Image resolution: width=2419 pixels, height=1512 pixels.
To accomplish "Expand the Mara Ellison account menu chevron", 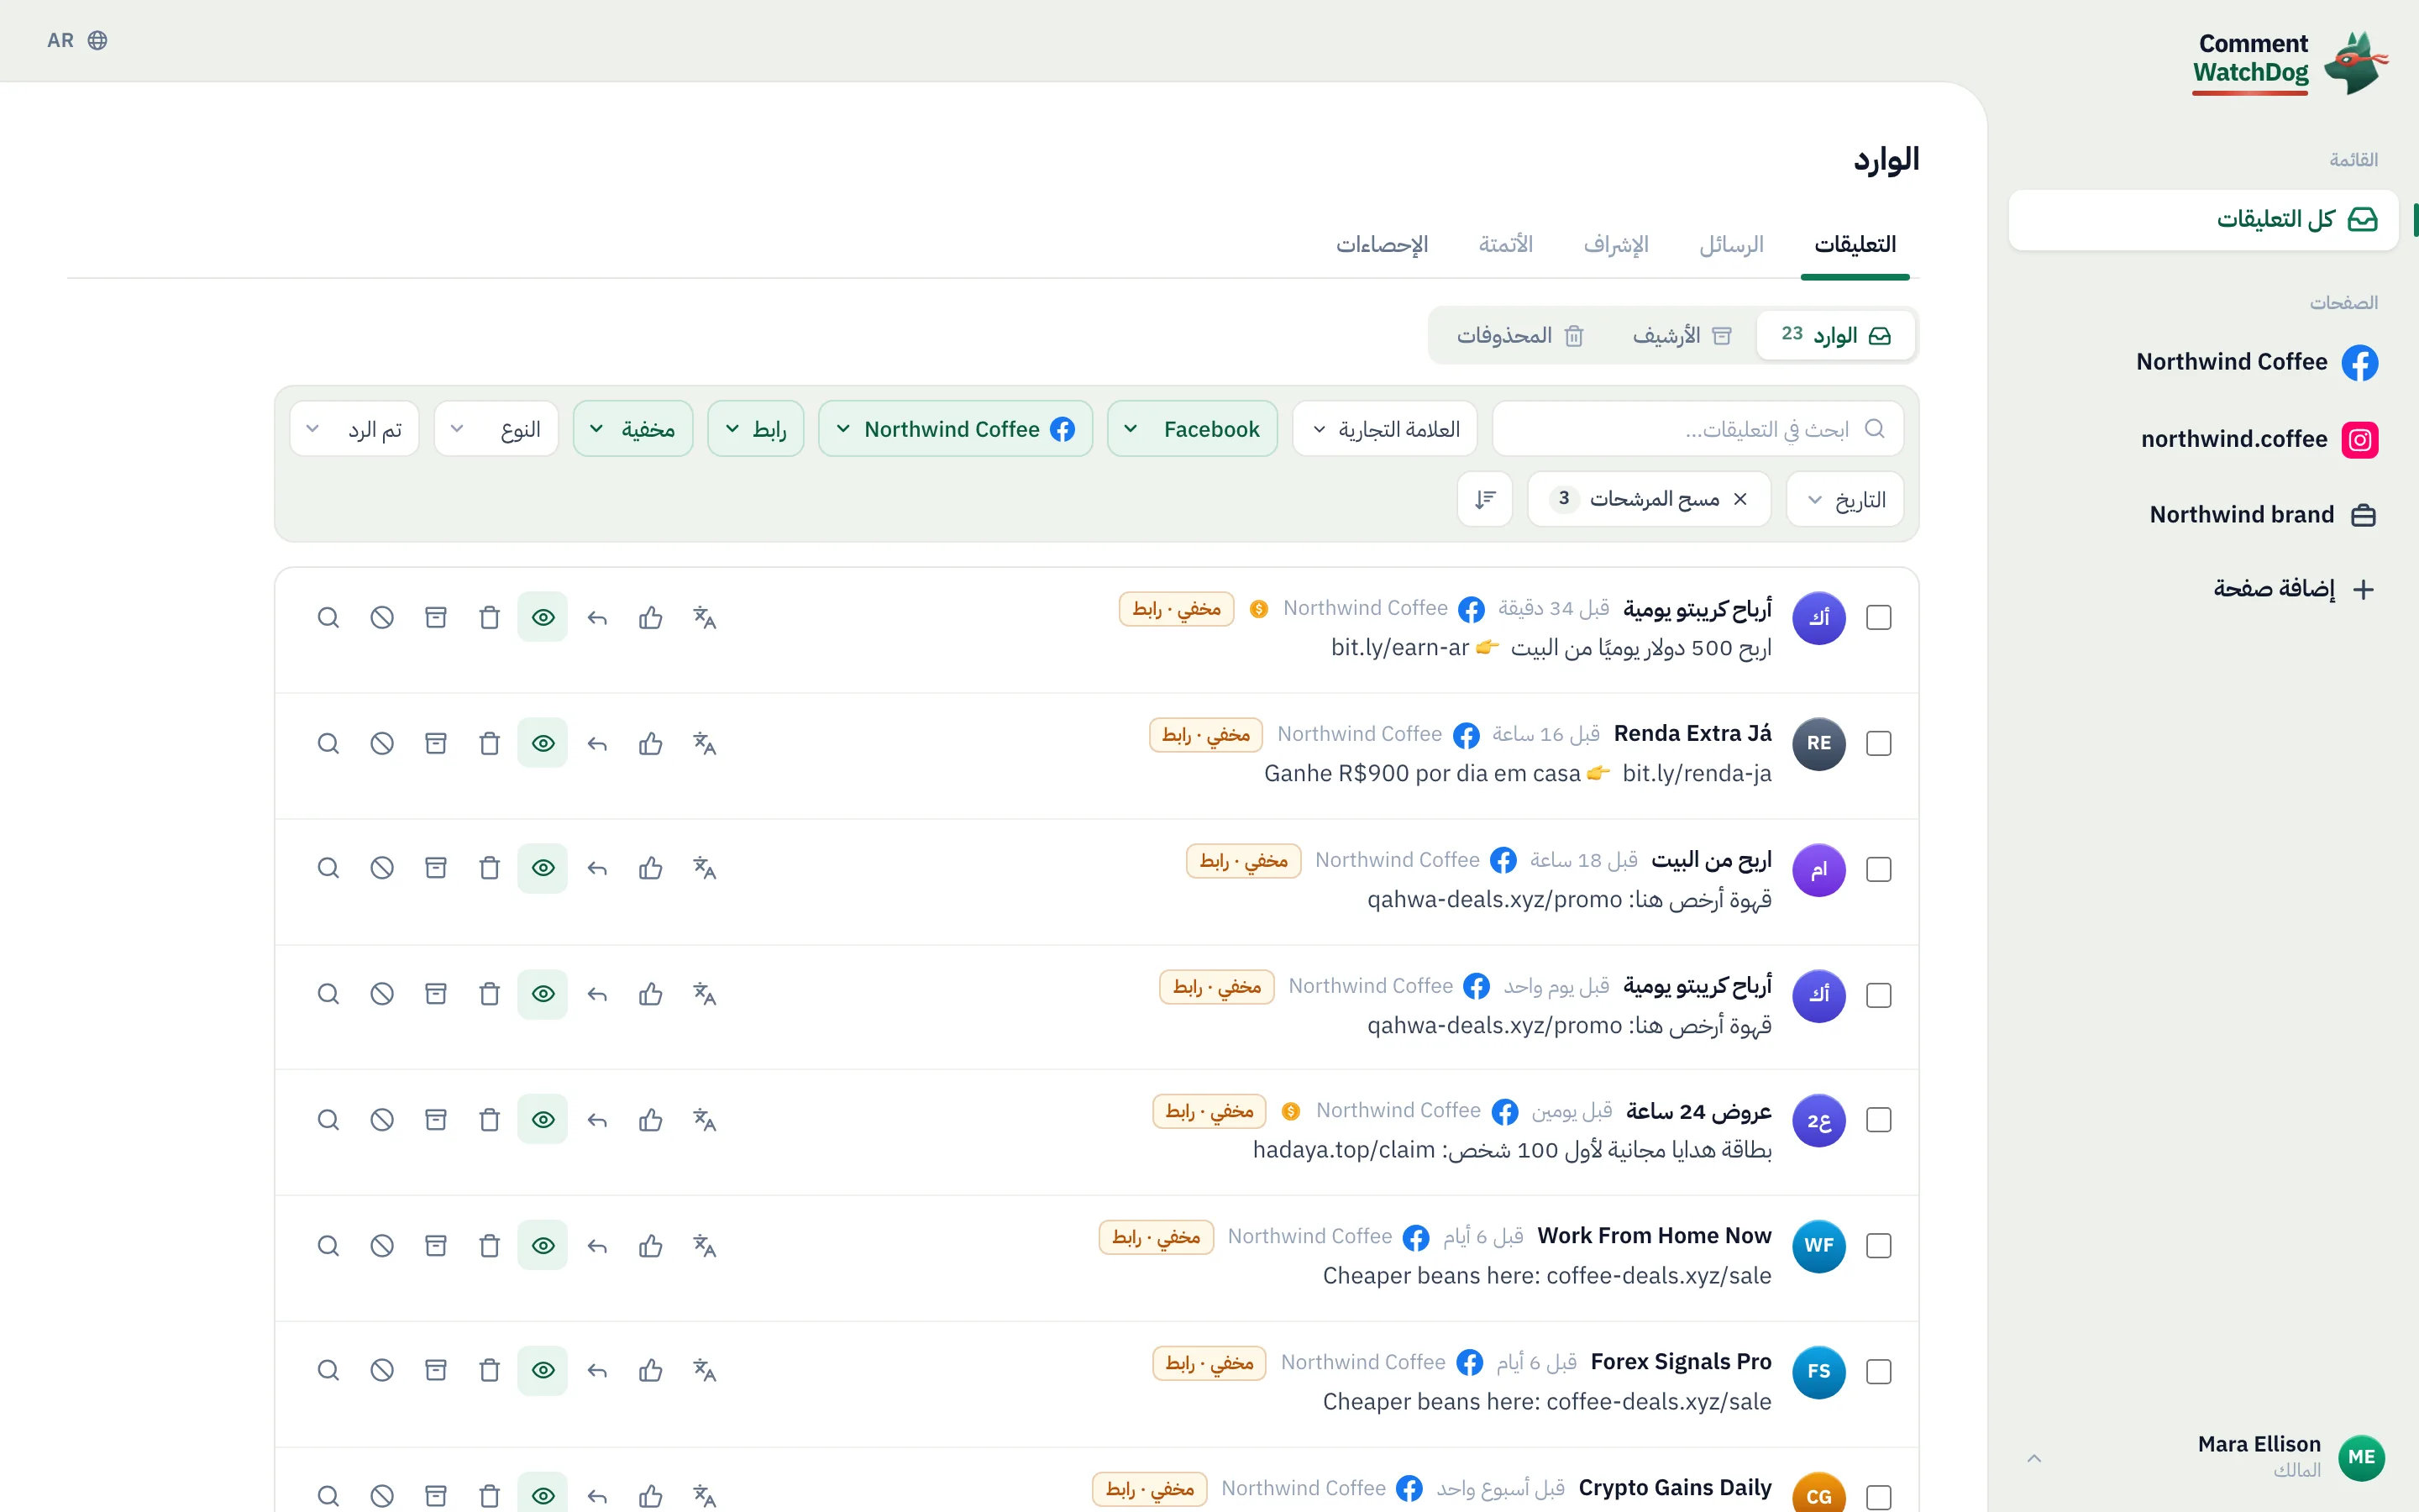I will pos(2033,1458).
